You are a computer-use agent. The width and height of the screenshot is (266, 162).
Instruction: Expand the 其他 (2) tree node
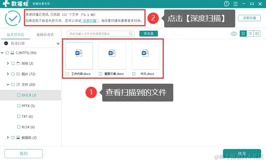click(x=8, y=64)
